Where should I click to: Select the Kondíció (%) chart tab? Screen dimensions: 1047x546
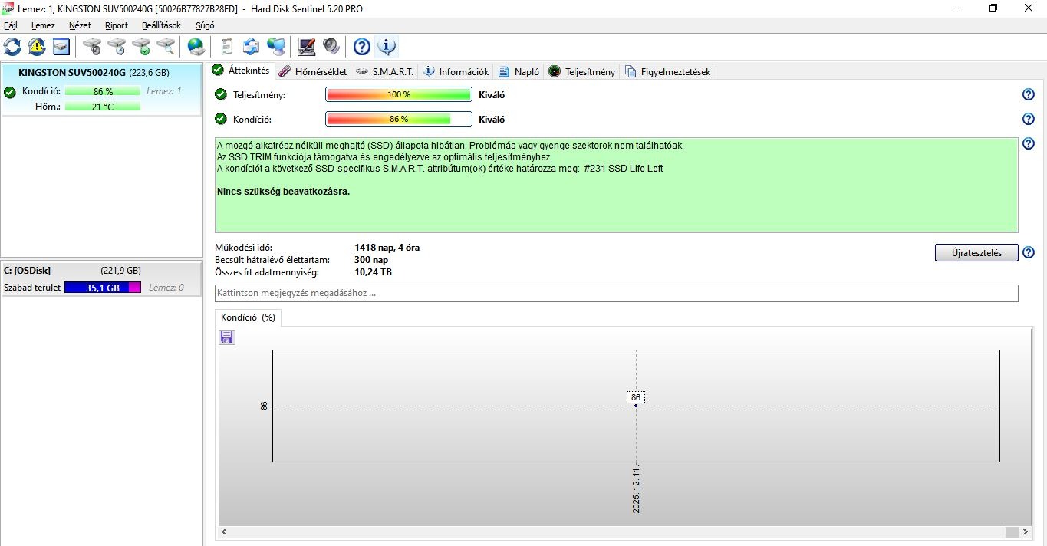click(248, 317)
